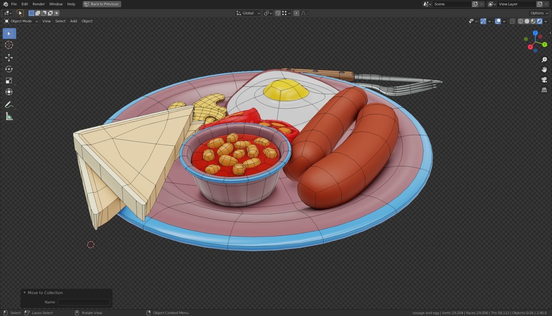552x316 pixels.
Task: Open the gizmo settings dropdown
Action: click(490, 21)
